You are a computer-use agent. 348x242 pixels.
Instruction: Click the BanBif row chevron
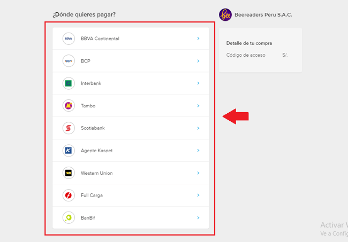pos(198,218)
